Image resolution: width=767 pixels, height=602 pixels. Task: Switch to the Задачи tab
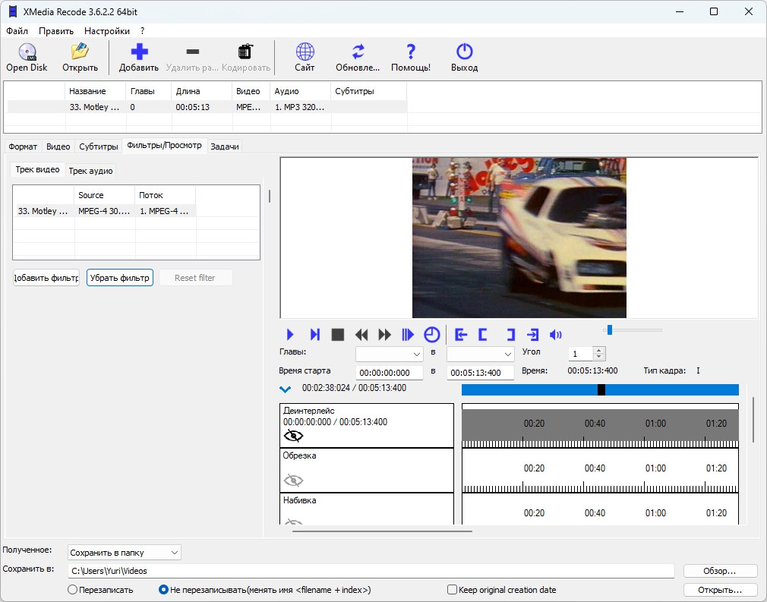click(224, 147)
